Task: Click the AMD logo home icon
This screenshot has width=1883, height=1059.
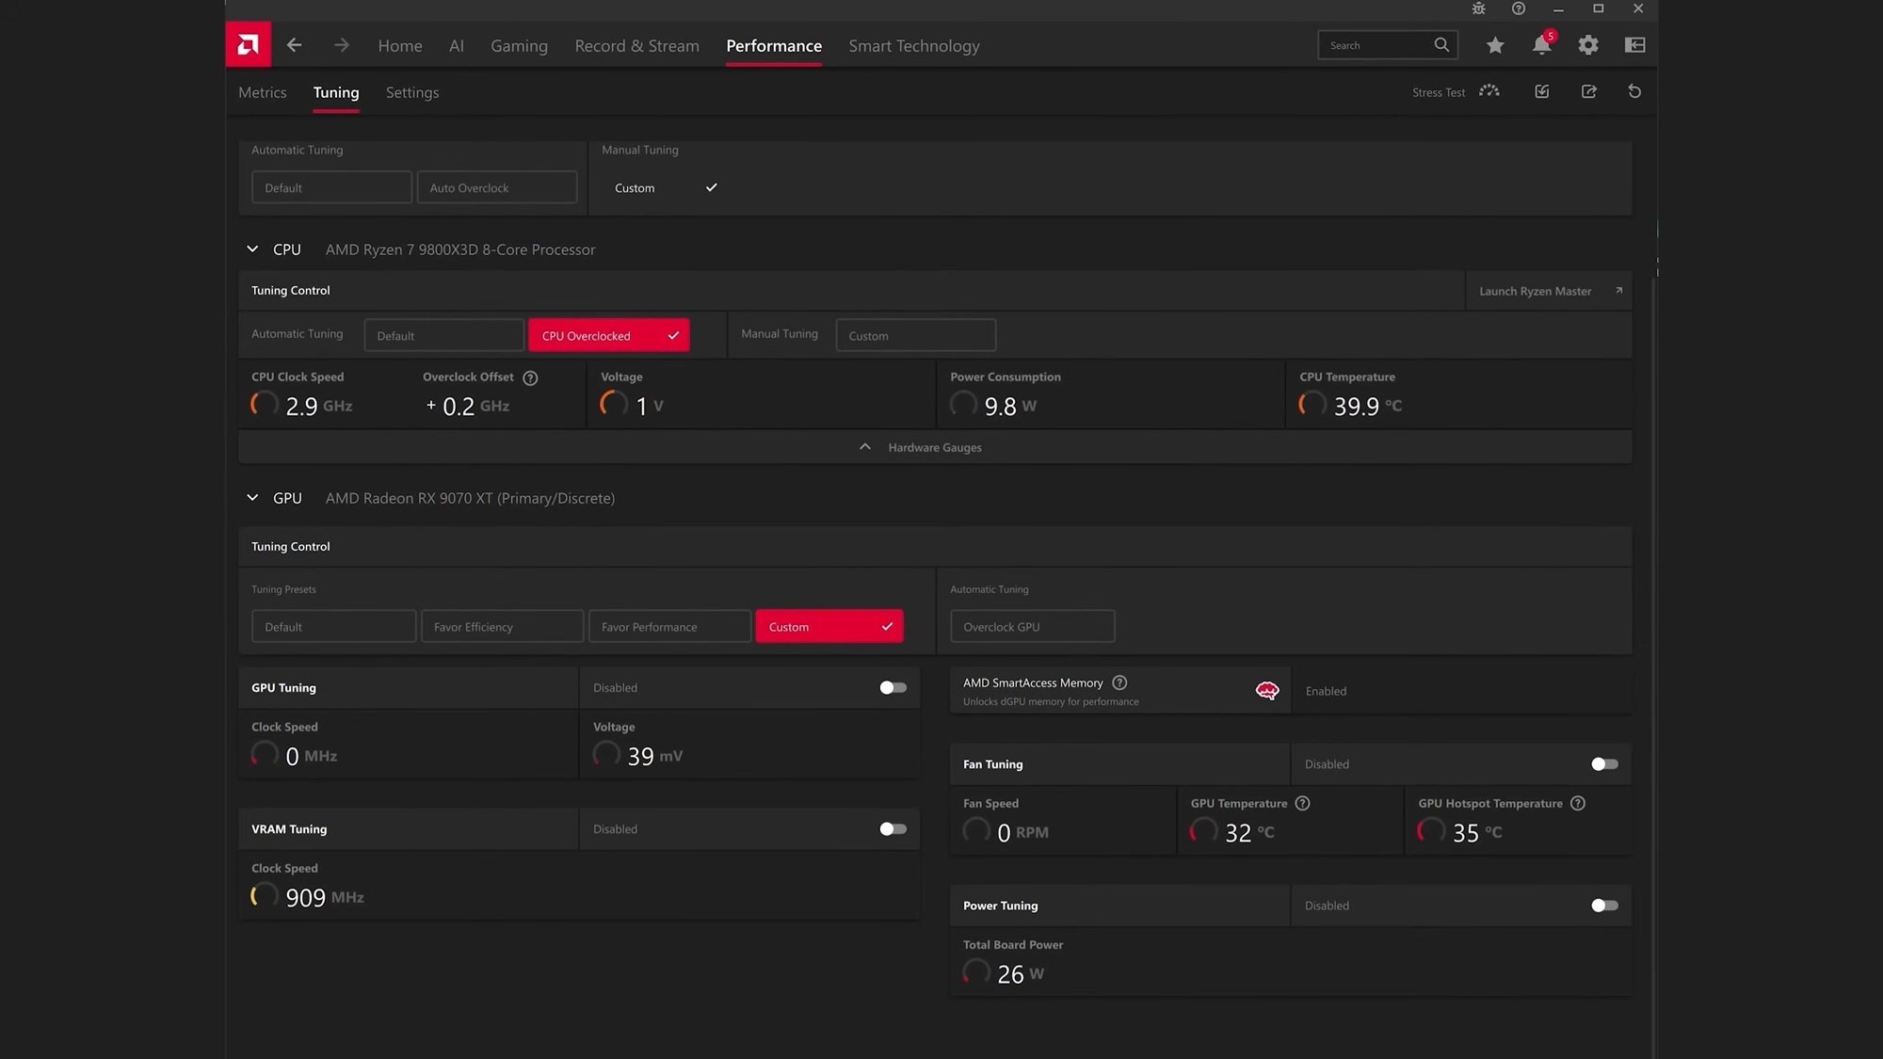Action: [x=248, y=44]
